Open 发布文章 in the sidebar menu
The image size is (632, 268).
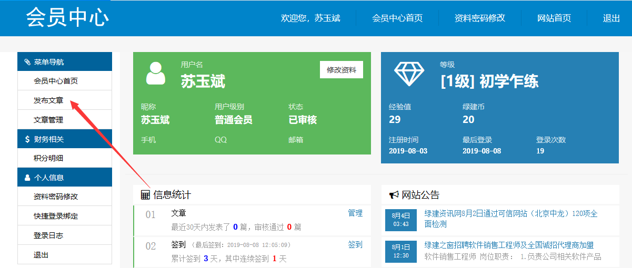tap(48, 100)
